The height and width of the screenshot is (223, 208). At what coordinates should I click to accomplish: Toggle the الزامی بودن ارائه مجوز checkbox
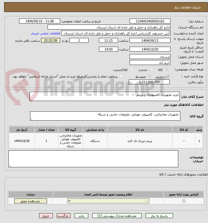184,201
